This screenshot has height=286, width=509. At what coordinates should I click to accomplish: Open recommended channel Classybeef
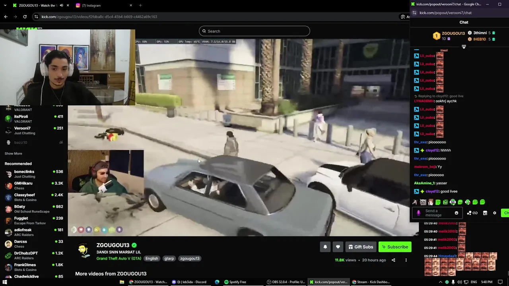[34, 197]
